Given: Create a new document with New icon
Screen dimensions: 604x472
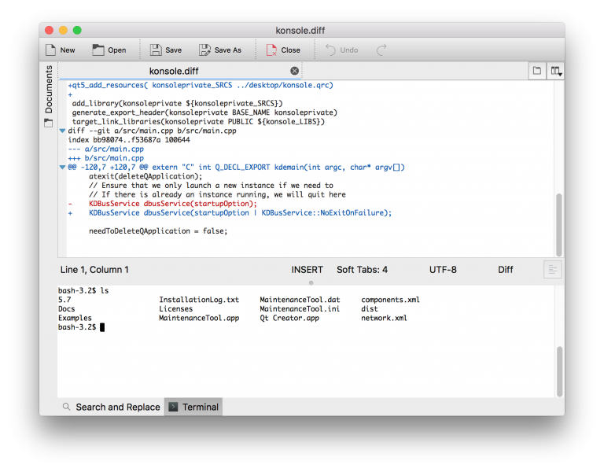Looking at the screenshot, I should (x=51, y=50).
